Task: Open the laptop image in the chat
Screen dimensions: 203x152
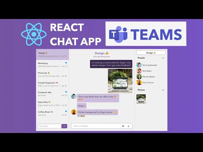Action: (120, 81)
